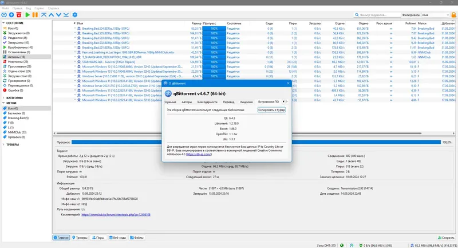Open the Веб-сиды bottom tab

point(118,238)
